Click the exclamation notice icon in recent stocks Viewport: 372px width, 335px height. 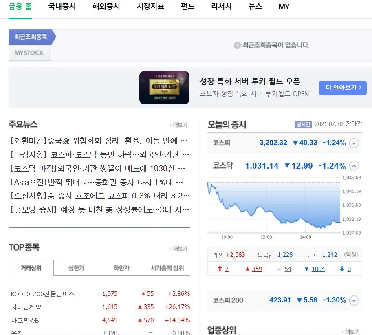pyautogui.click(x=237, y=45)
